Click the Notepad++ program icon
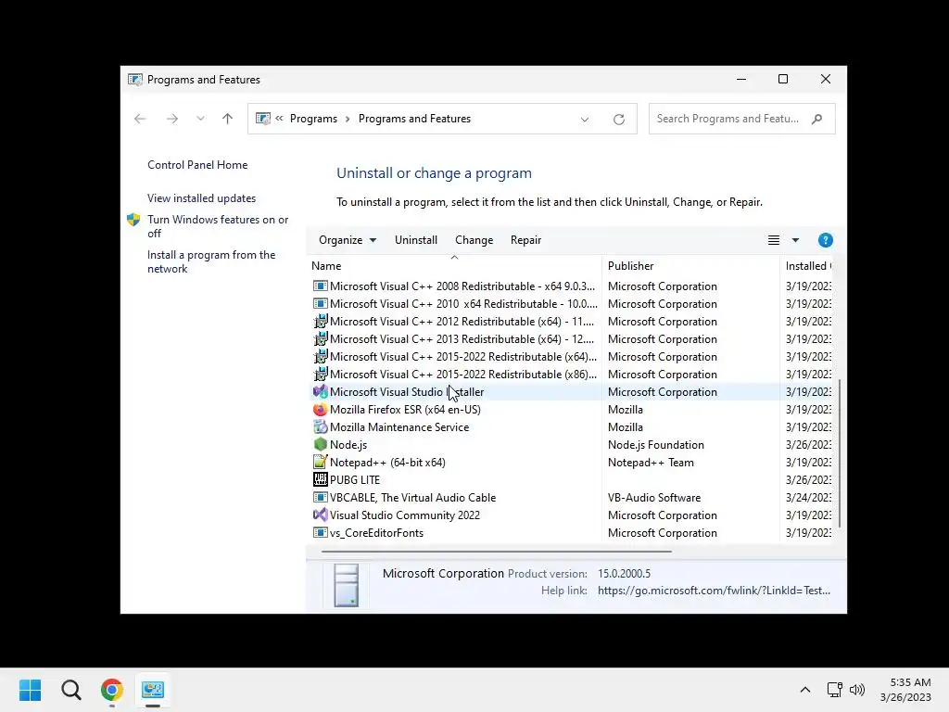The width and height of the screenshot is (949, 712). [x=320, y=462]
